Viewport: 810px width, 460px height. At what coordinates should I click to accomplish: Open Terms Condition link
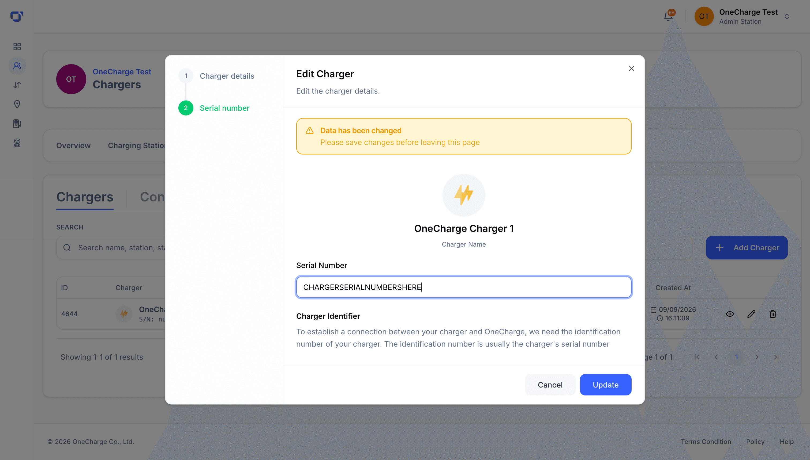(x=706, y=442)
